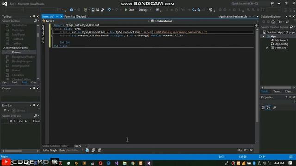Switch to the Class View tab
The height and width of the screenshot is (166, 296).
pos(289,91)
